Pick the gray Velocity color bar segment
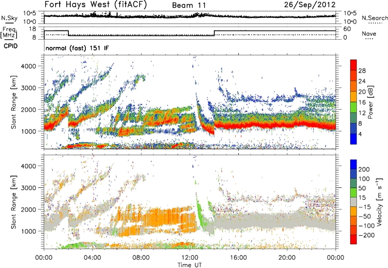Viewport: 388px width, 268px height. (354, 202)
